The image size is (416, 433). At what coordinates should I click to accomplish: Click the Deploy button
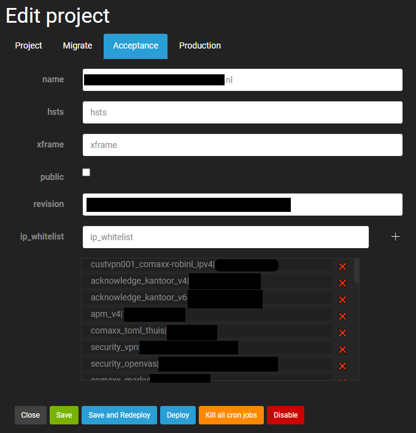178,415
